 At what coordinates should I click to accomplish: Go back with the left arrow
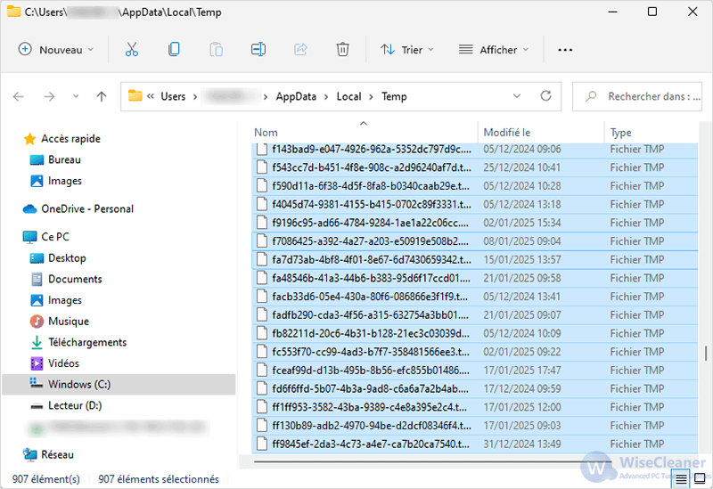[x=19, y=96]
